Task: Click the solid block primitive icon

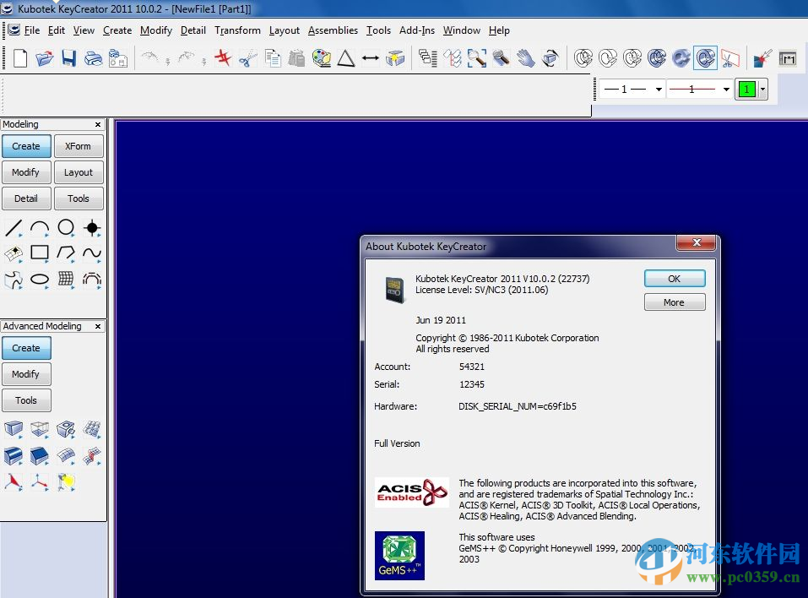Action: coord(14,429)
